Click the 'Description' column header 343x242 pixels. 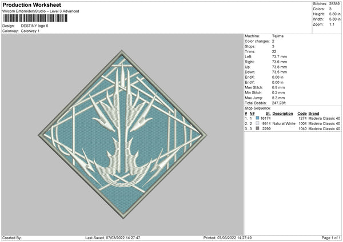click(x=282, y=114)
